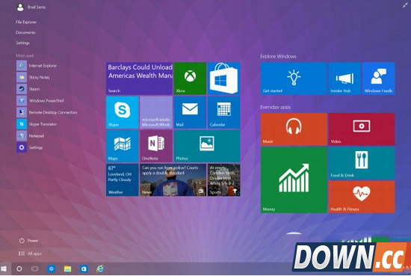Screen dimensions: 411x276
Task: Open Sticky Notes from Most used
Action: [34, 77]
